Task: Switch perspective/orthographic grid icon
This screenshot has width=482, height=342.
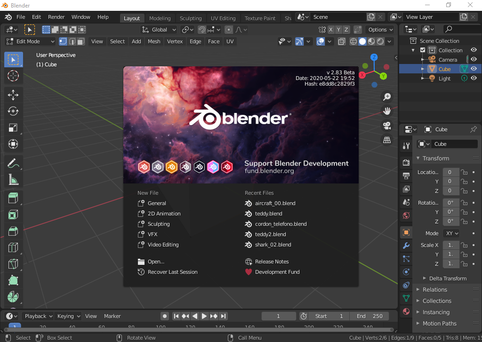Action: pos(387,140)
